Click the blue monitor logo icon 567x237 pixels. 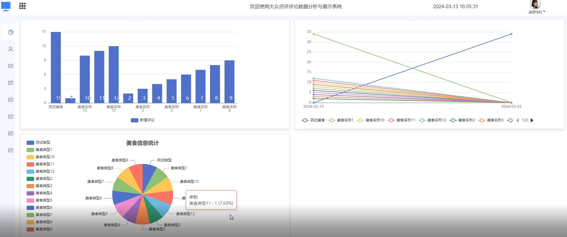pyautogui.click(x=6, y=6)
